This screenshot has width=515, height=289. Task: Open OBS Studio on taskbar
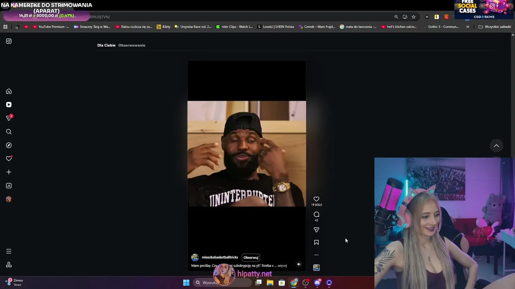tap(305, 283)
